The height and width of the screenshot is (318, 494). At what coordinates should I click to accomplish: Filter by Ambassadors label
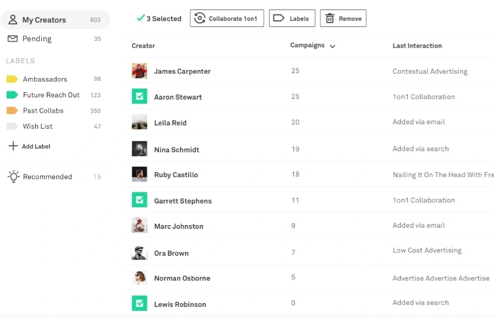click(x=54, y=79)
